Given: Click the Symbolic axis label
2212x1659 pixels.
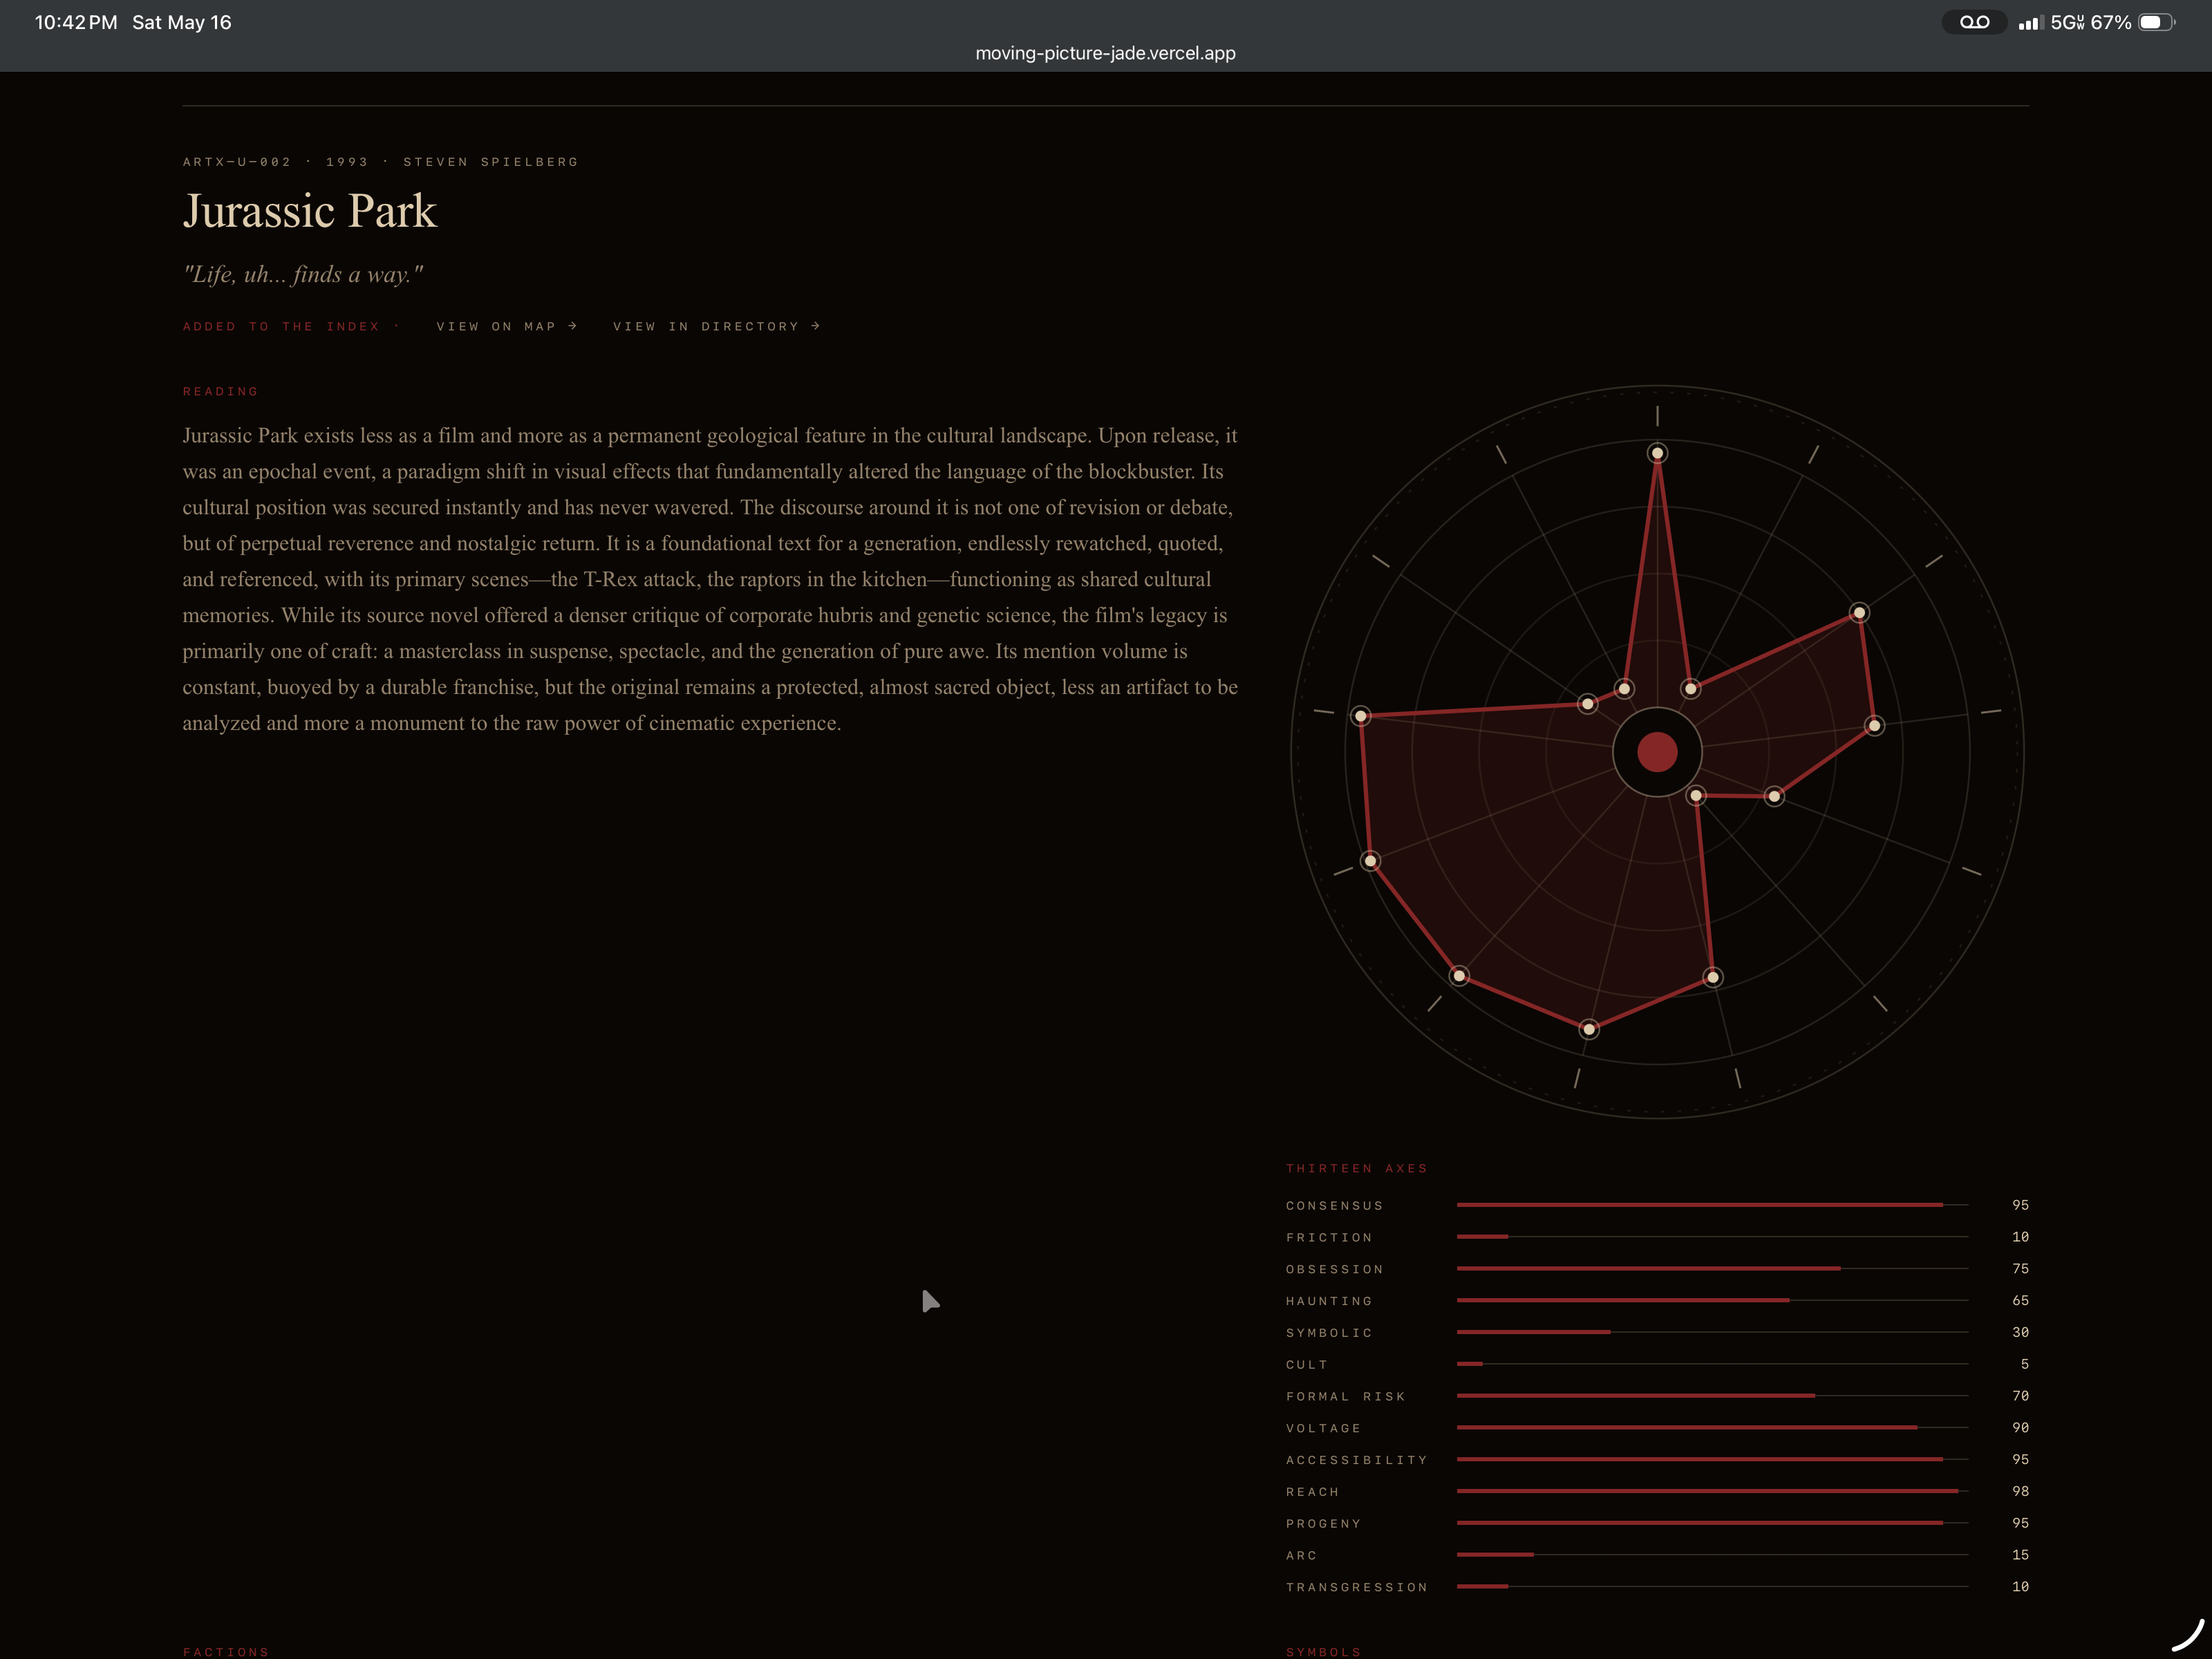Looking at the screenshot, I should coord(1329,1333).
